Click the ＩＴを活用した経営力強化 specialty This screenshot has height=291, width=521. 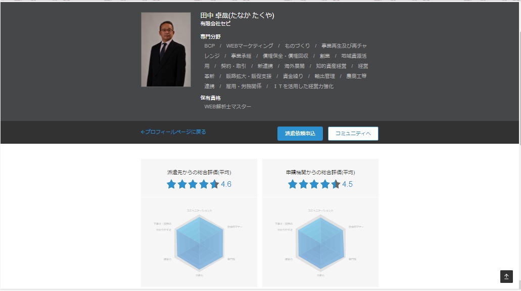(x=303, y=87)
